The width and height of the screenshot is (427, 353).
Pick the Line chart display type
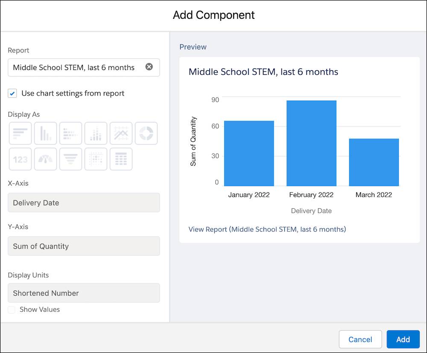point(121,133)
